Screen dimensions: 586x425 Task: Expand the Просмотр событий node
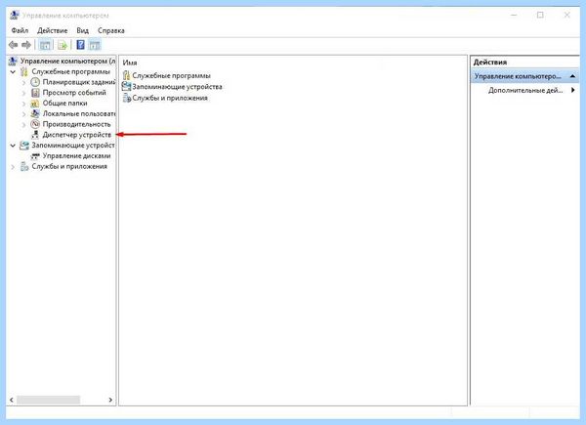[23, 93]
